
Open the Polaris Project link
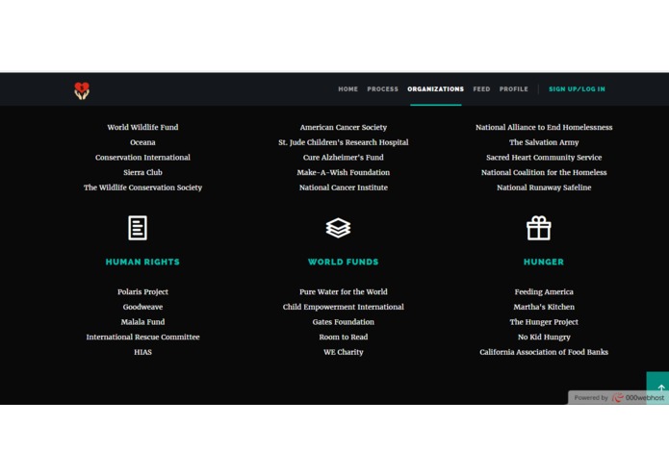click(142, 291)
